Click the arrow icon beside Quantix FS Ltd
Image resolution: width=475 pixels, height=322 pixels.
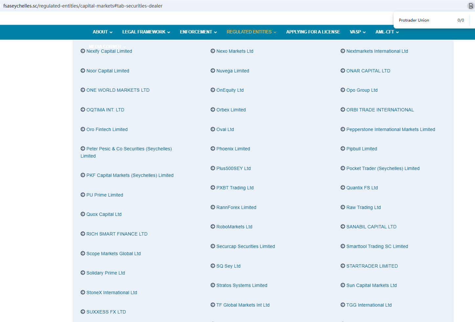coord(343,187)
